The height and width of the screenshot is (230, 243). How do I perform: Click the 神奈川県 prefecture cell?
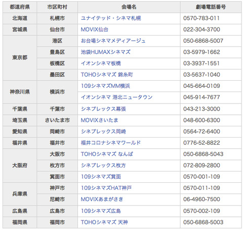[x=20, y=92]
